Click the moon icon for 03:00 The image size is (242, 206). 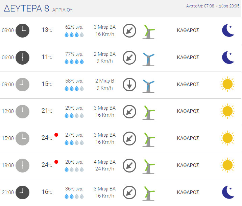coord(228,30)
